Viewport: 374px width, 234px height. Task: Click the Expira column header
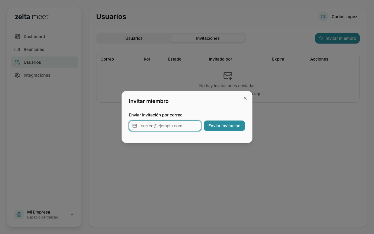click(x=278, y=59)
